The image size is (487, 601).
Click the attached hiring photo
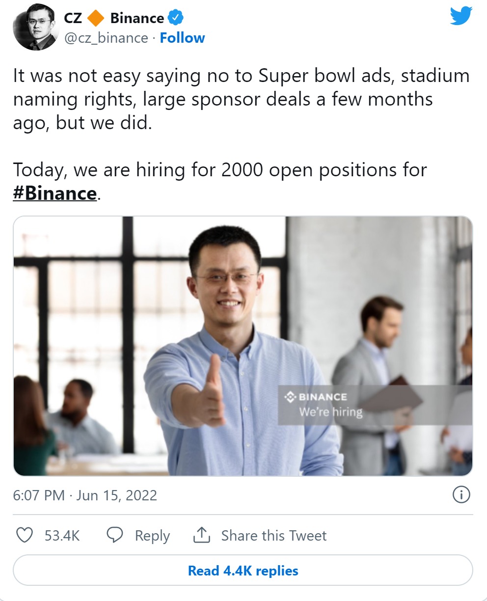243,346
